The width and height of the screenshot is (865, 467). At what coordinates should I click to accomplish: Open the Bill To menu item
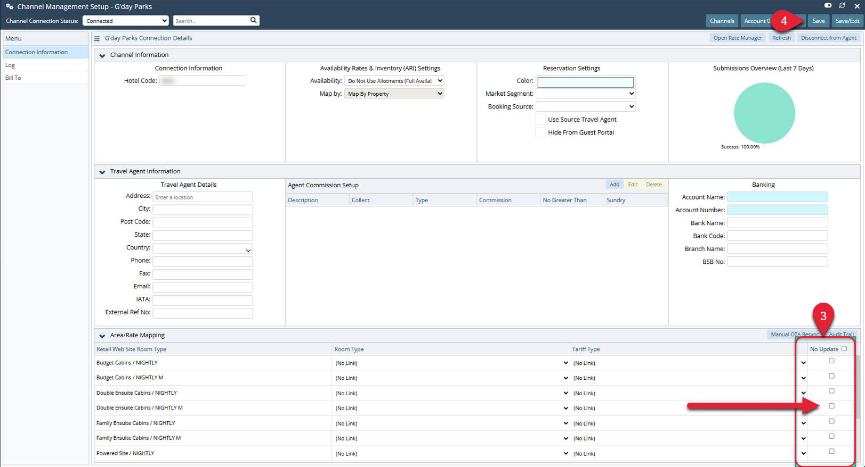pos(46,78)
